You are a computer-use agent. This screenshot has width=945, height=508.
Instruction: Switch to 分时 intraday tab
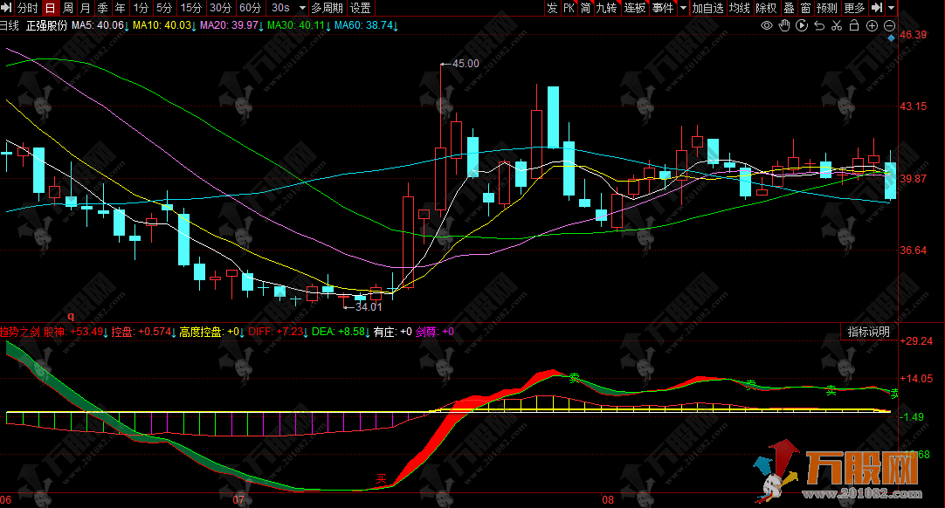click(x=27, y=8)
